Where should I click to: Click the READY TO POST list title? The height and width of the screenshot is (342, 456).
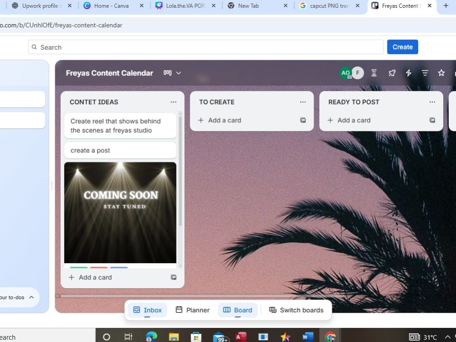pyautogui.click(x=354, y=102)
